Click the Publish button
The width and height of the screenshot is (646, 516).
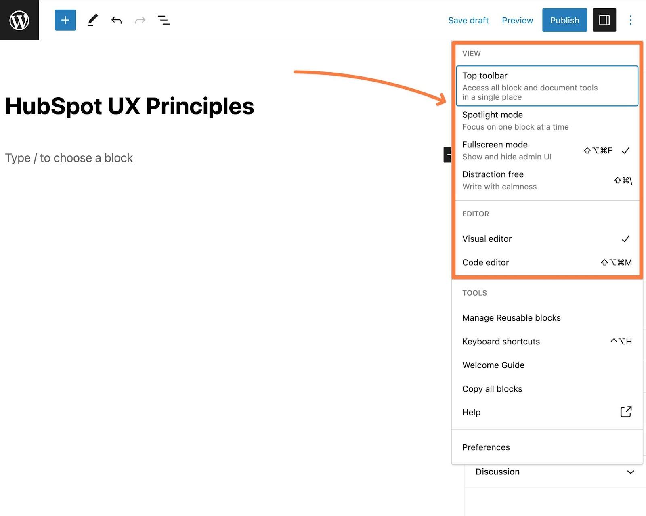(x=564, y=20)
